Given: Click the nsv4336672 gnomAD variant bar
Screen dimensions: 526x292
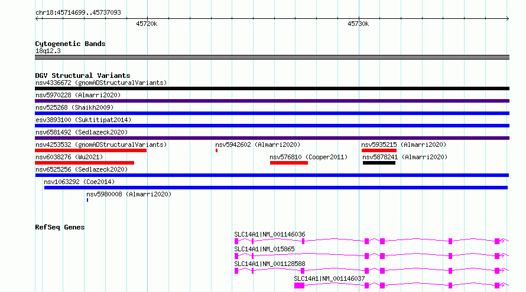Looking at the screenshot, I should 272,88.
